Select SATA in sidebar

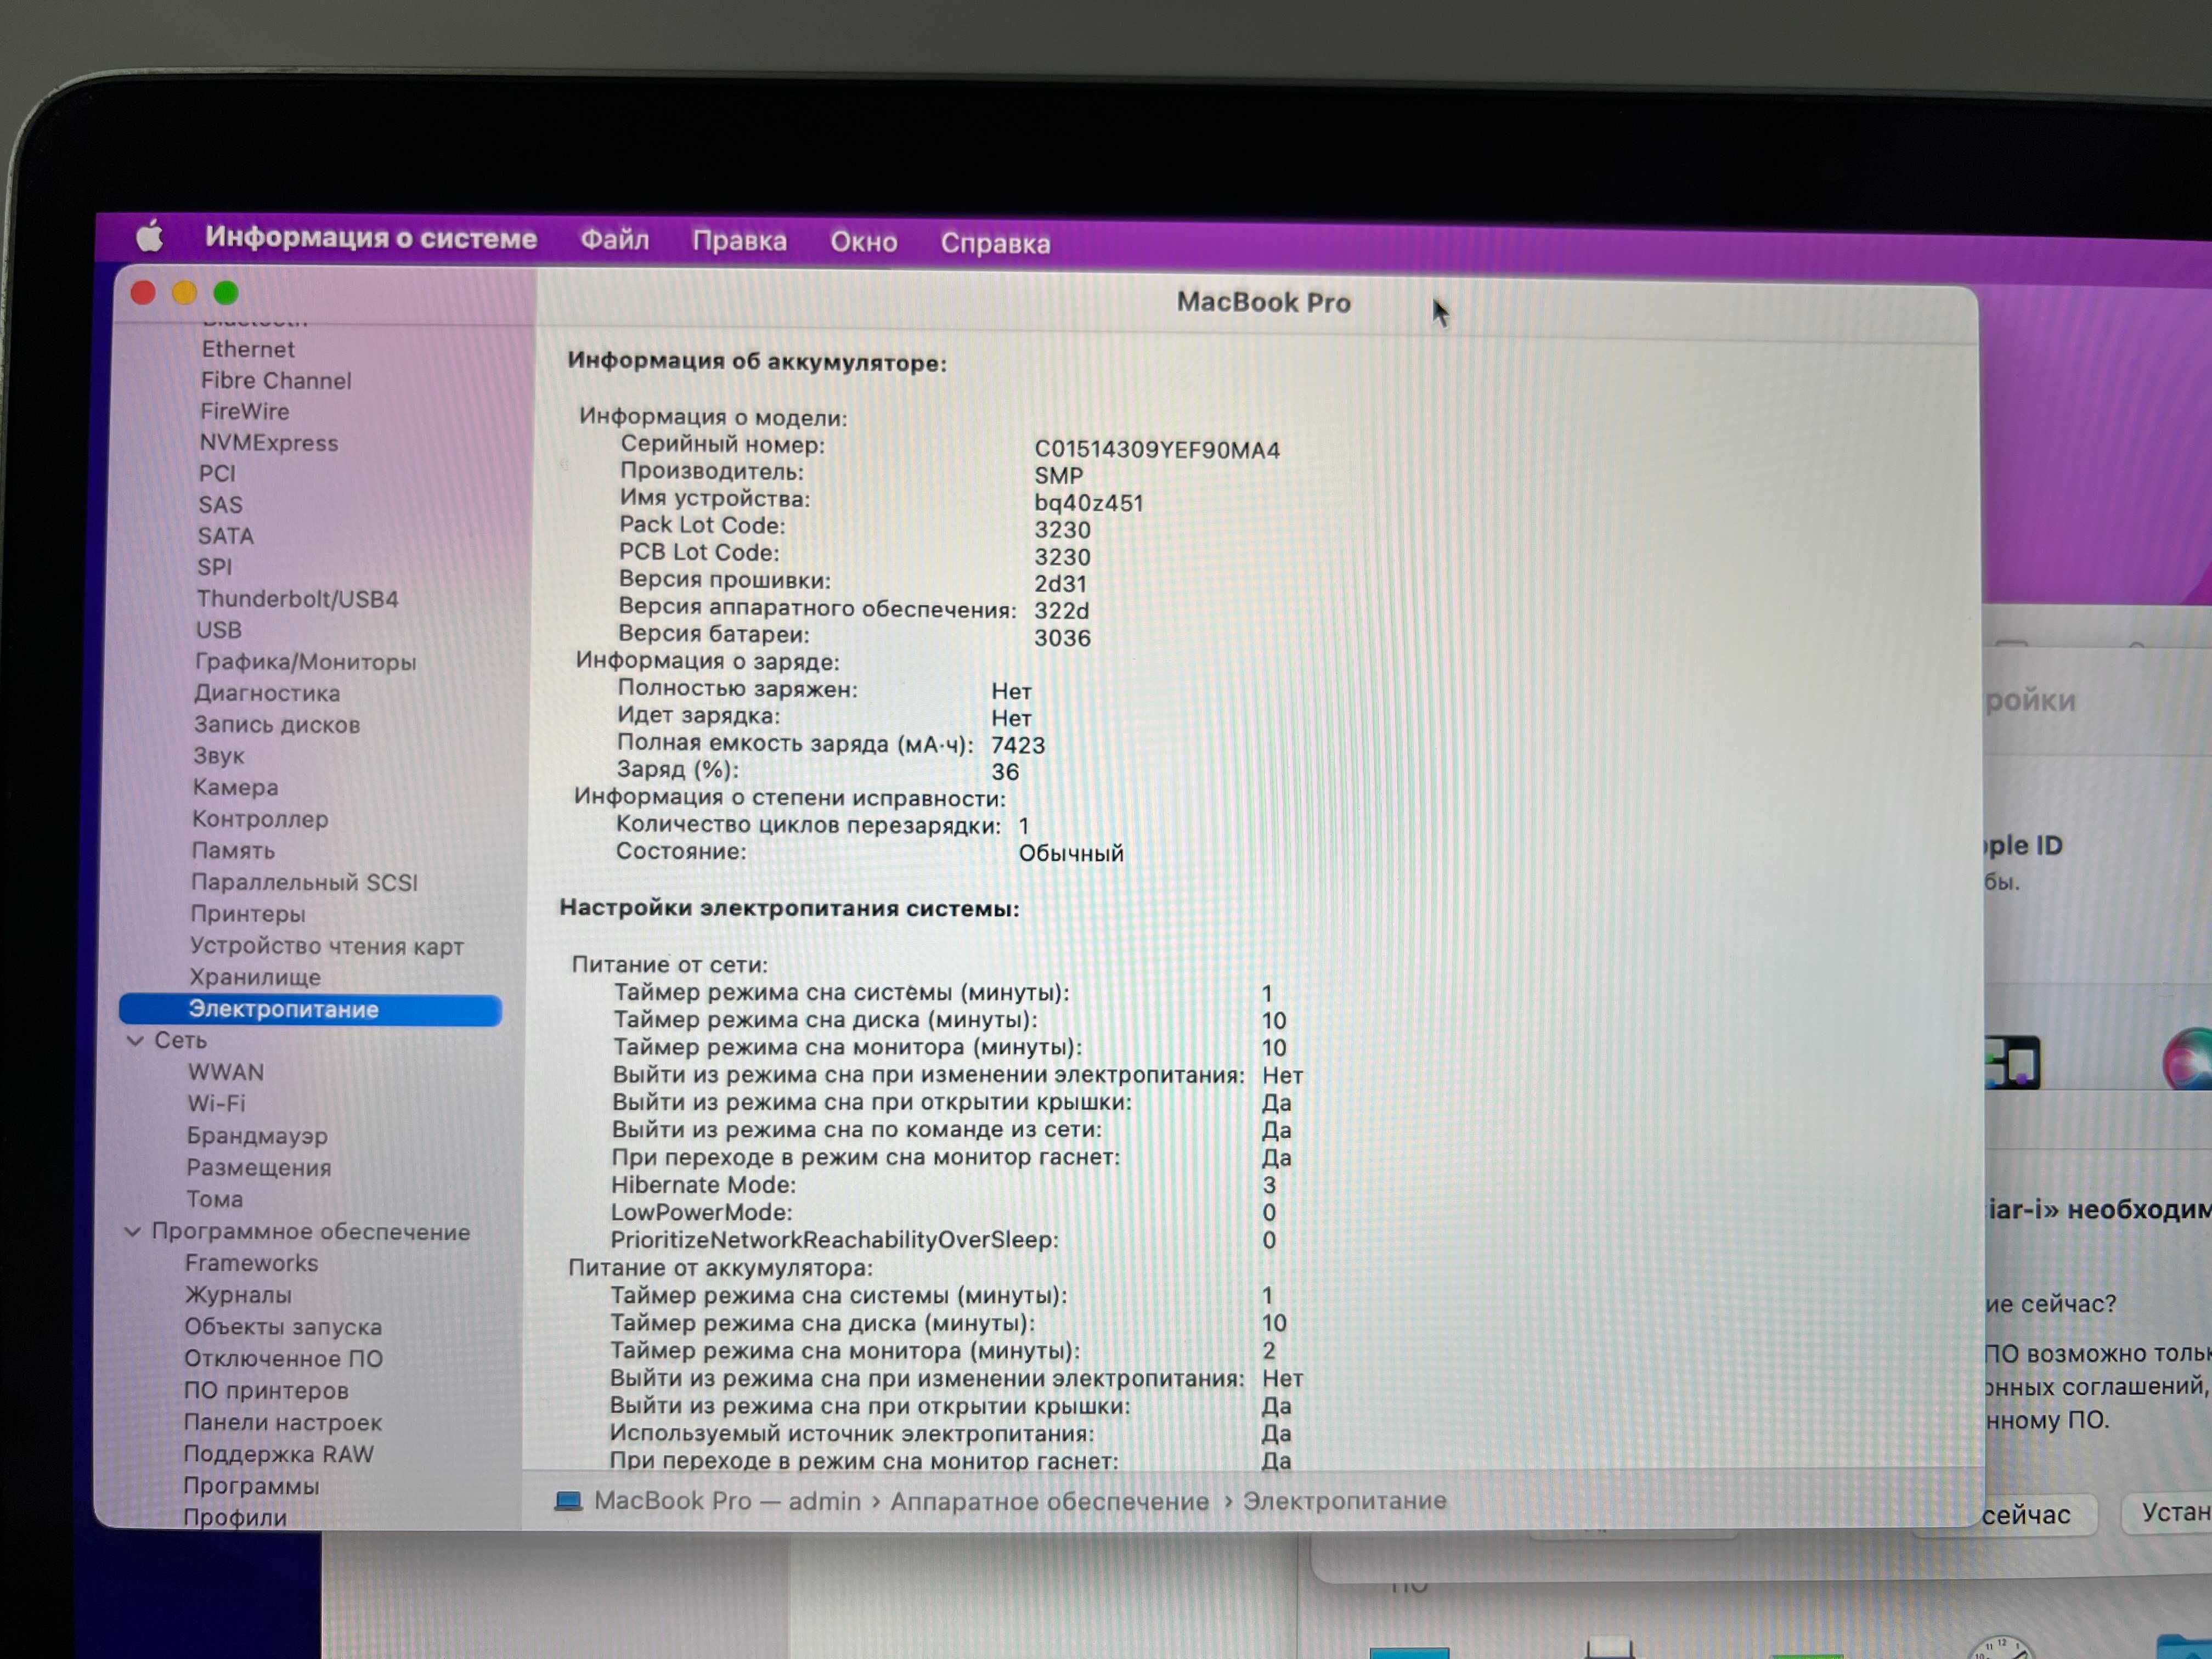(225, 536)
